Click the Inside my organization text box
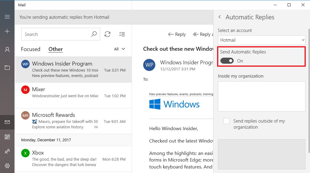Image resolution: width=310 pixels, height=173 pixels. click(x=262, y=96)
